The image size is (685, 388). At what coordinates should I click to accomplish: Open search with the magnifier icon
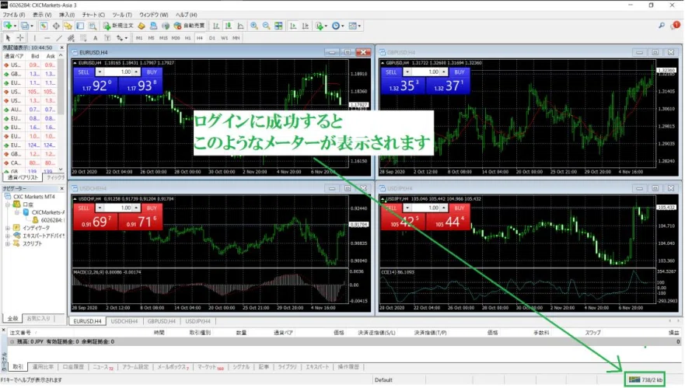662,26
